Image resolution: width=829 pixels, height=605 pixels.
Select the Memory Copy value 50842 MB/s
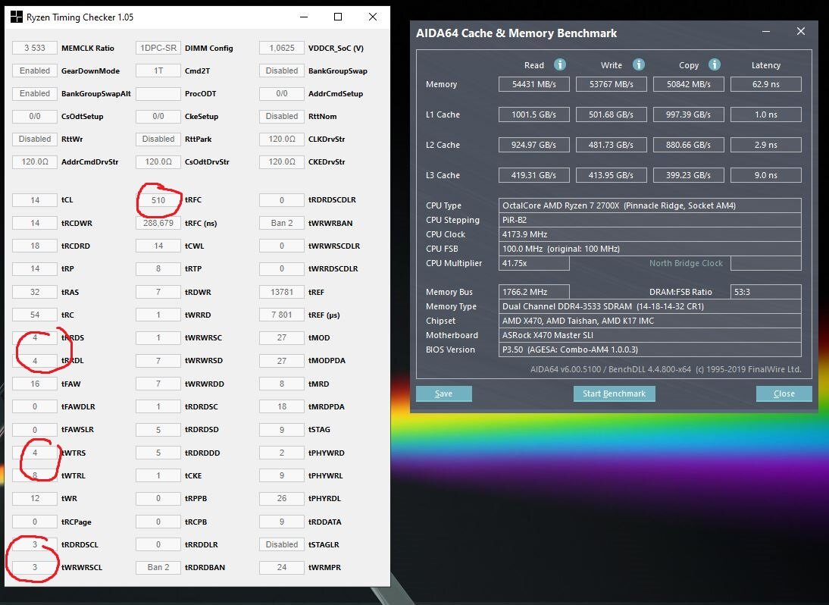pyautogui.click(x=688, y=84)
